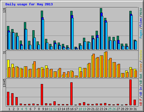Click day label "28" on the axis
Viewport: 144px width, 112px height.
point(122,109)
